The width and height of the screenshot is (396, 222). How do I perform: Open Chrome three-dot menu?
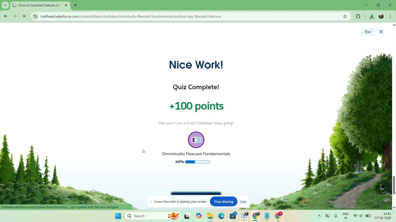coord(390,16)
